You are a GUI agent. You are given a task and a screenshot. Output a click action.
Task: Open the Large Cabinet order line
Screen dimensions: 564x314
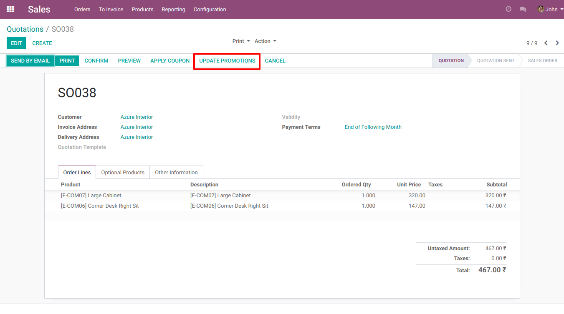pyautogui.click(x=91, y=196)
